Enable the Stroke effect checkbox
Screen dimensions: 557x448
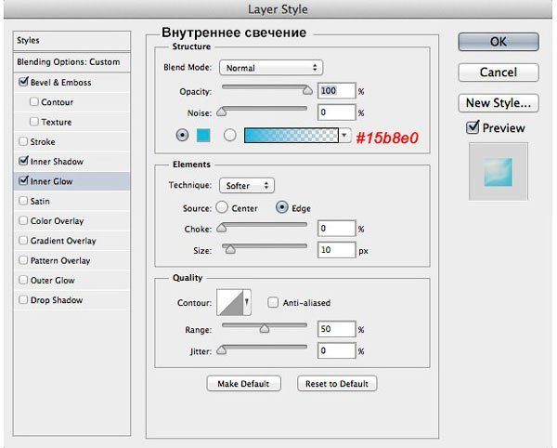(23, 142)
